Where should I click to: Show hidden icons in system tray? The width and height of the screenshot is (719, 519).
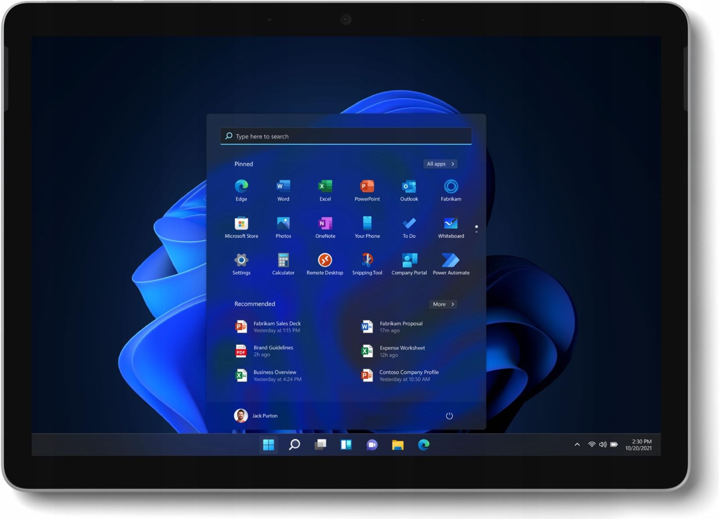577,444
